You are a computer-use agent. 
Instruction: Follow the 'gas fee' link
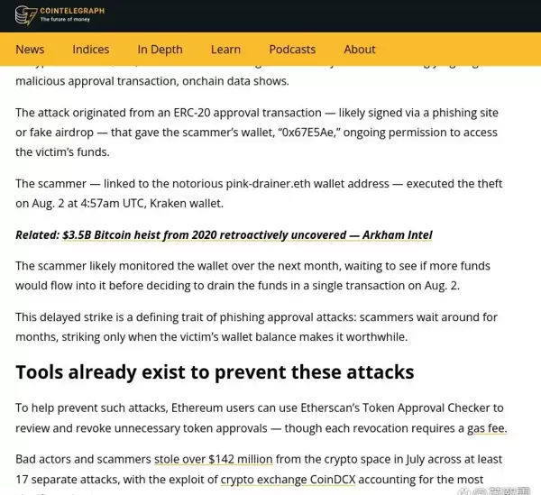[486, 428]
